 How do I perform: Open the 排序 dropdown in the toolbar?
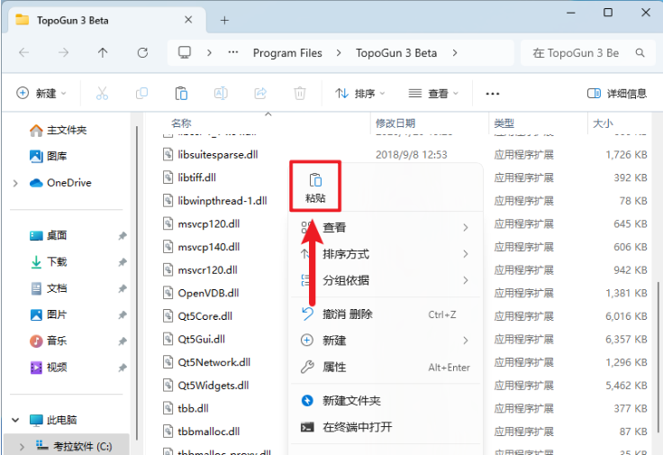(359, 94)
